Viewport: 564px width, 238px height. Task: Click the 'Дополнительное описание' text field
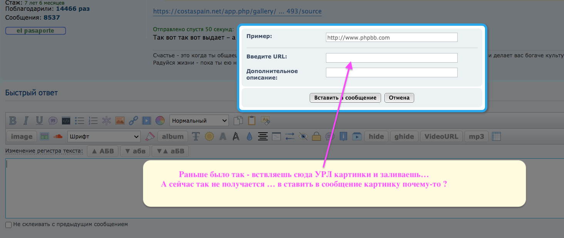click(x=391, y=72)
